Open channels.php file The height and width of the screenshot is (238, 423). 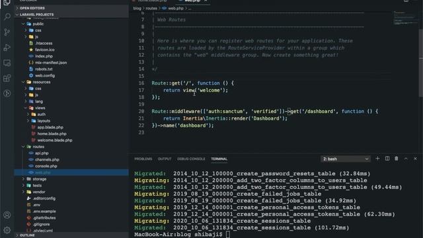coord(47,160)
